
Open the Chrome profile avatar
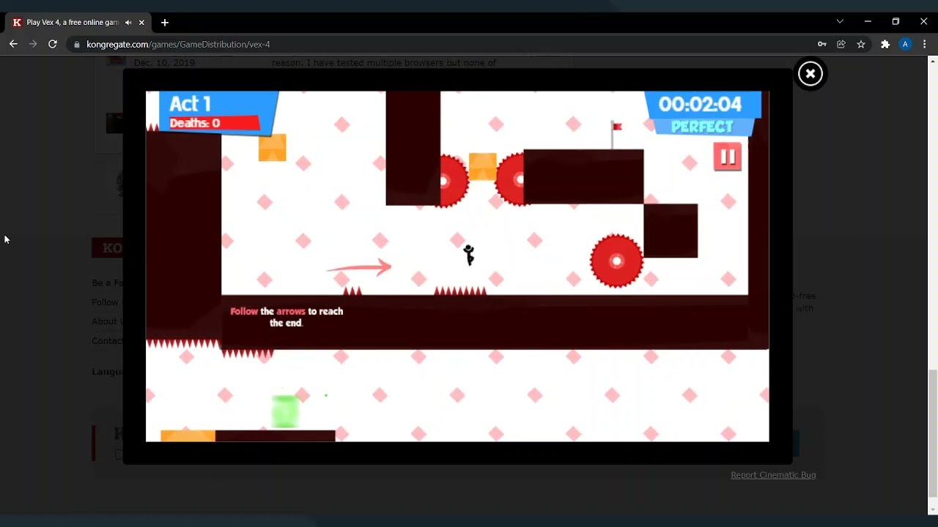click(x=905, y=45)
